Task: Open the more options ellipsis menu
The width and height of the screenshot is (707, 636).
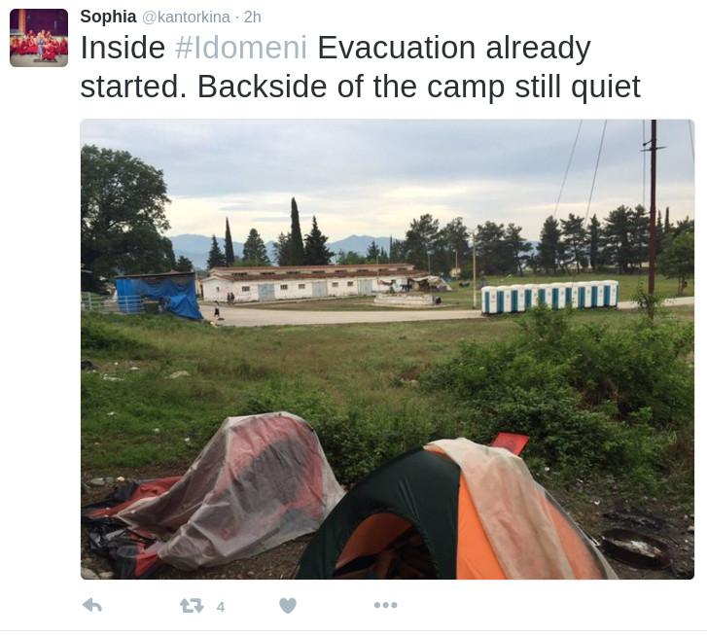Action: [x=385, y=605]
